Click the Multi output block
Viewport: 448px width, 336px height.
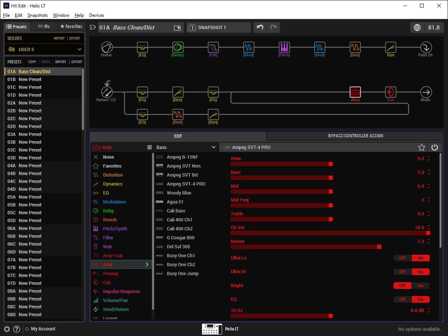426,92
